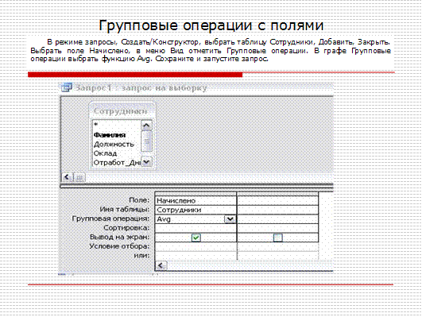Viewport: 422px width, 317px height.
Task: Click design grid left scroll arrow
Action: pos(161,265)
